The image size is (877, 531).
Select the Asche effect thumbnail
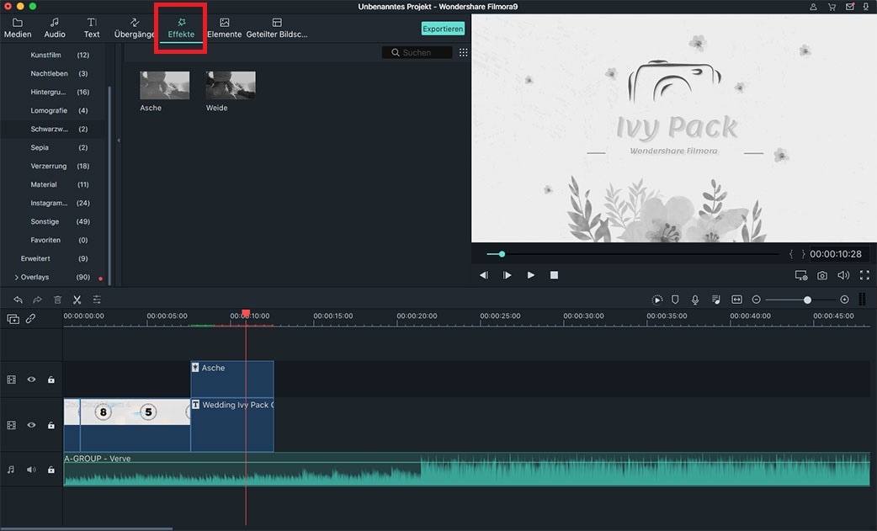164,85
